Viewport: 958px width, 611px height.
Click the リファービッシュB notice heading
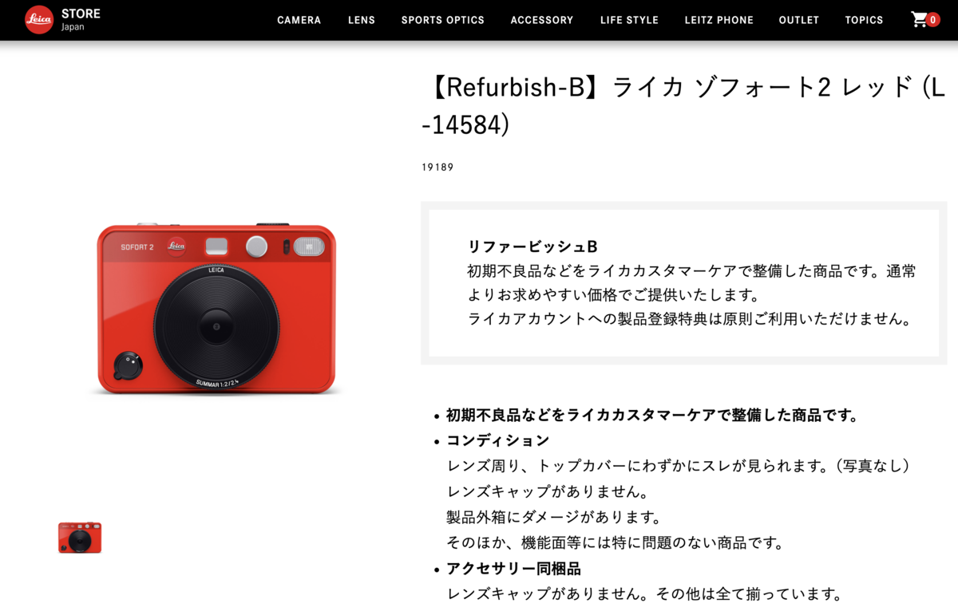coord(532,246)
